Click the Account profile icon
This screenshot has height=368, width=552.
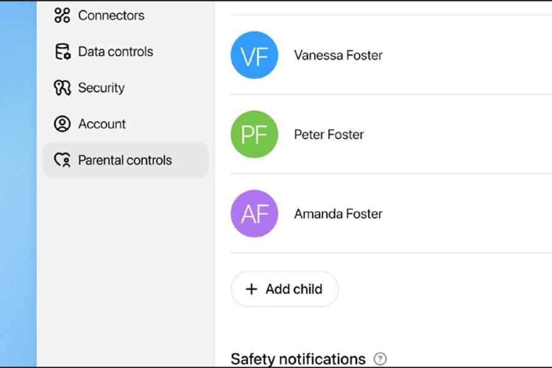click(62, 124)
